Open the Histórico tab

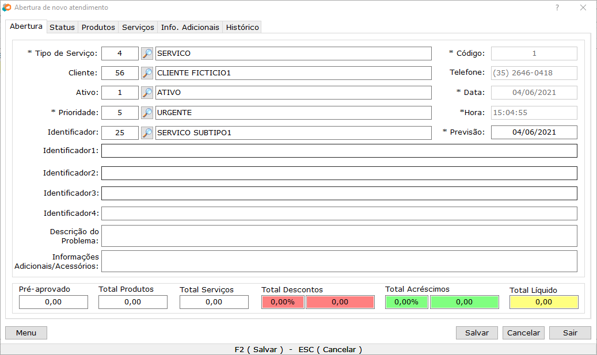tap(242, 27)
